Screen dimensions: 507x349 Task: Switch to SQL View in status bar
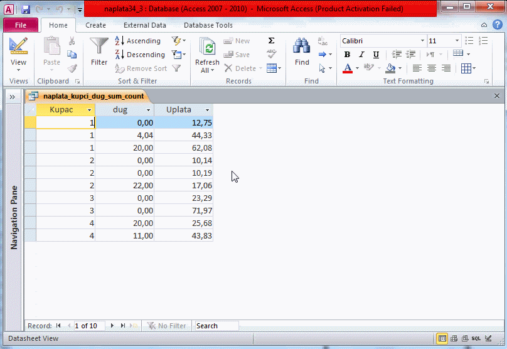click(x=476, y=339)
